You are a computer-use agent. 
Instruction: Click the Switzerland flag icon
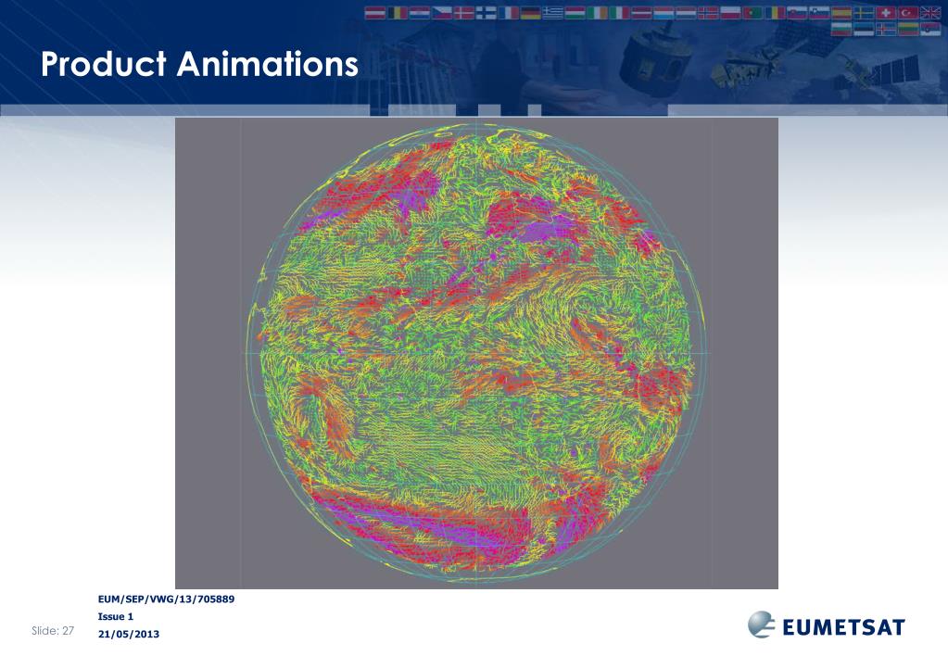[x=886, y=13]
